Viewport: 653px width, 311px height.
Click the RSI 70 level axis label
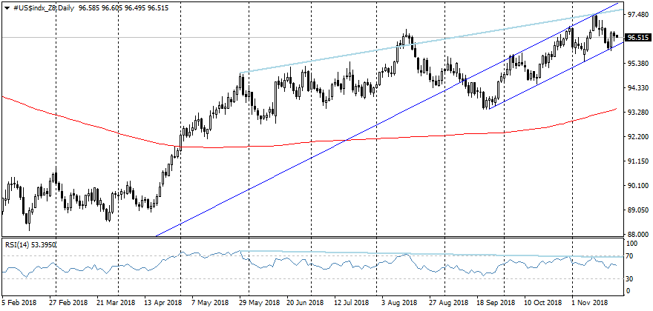(x=630, y=256)
